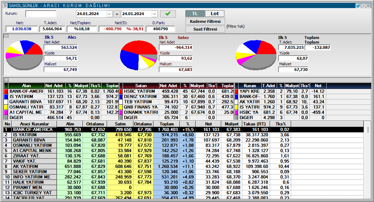Select the BANK-OF-AMERICA row in main table
This screenshot has width=374, height=202.
point(183,130)
